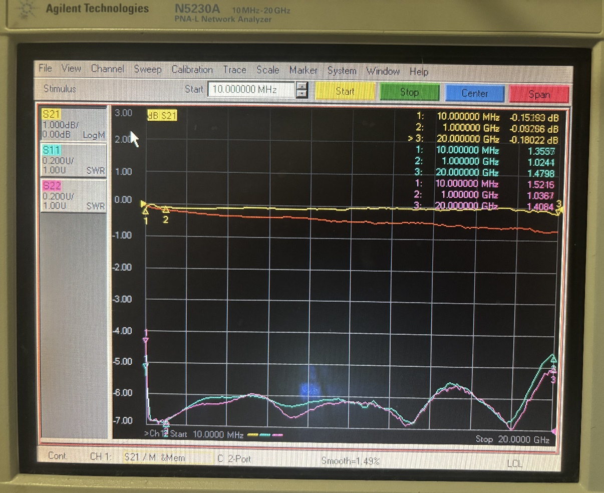The image size is (604, 493).
Task: Increment Start frequency with up arrow
Action: (x=302, y=86)
